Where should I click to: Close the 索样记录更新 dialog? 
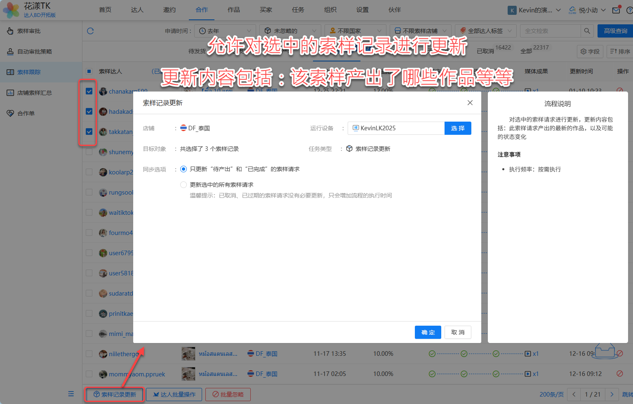click(x=470, y=103)
